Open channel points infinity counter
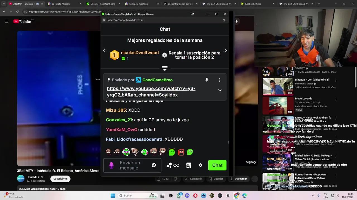Image resolution: width=357 pixels, height=200 pixels. click(x=173, y=165)
